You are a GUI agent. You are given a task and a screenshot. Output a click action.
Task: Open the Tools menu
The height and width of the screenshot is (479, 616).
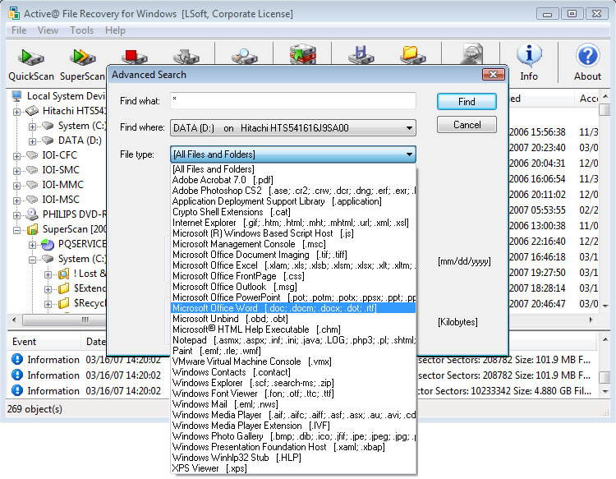pos(81,30)
